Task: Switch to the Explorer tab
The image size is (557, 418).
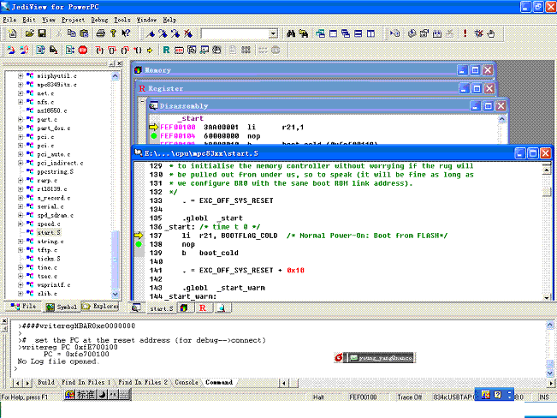Action: 100,306
